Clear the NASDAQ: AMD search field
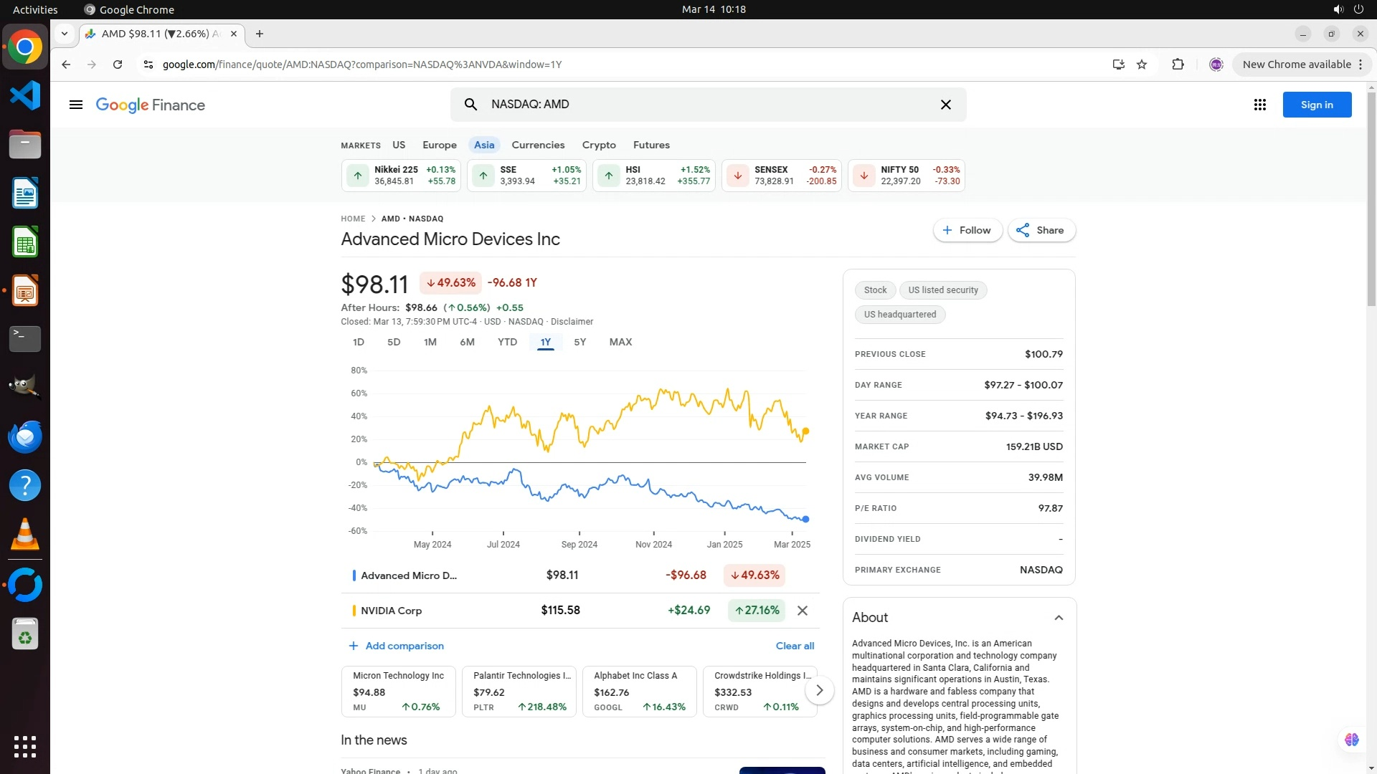 point(945,105)
